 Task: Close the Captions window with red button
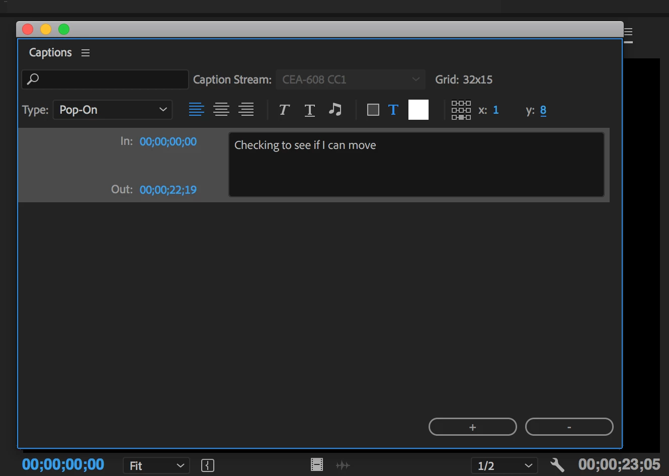[28, 29]
